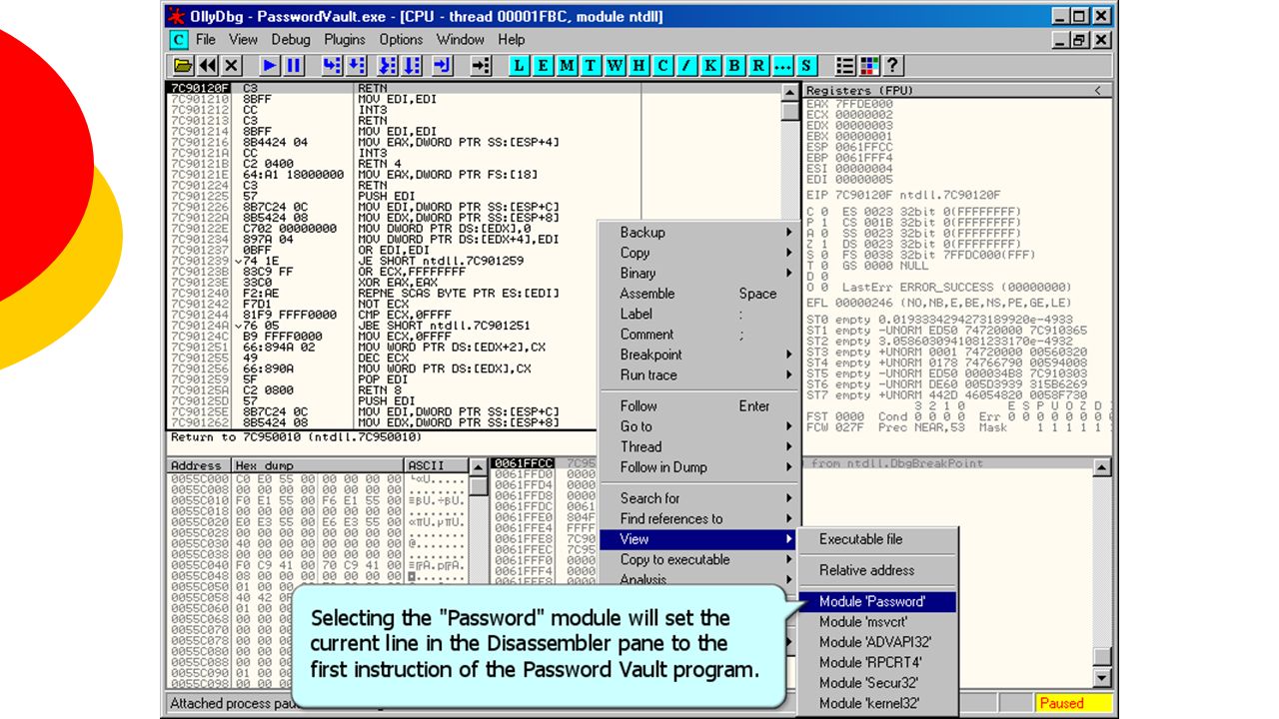Select Executable file in View submenu
1279x719 pixels.
coord(878,539)
